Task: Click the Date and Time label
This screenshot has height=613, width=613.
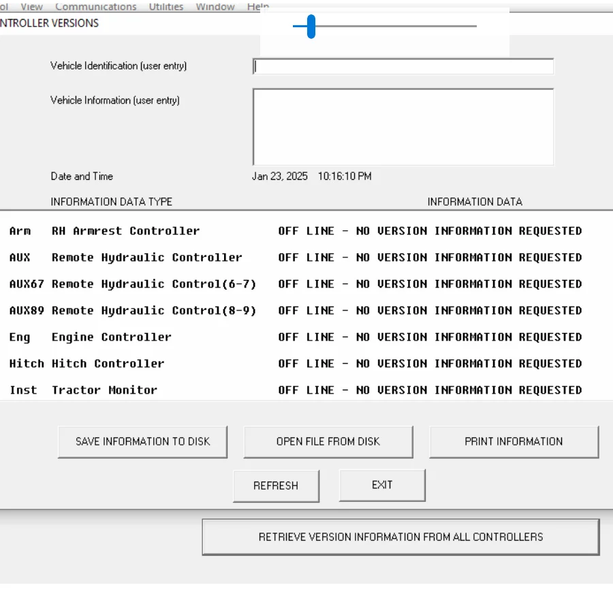Action: [82, 176]
